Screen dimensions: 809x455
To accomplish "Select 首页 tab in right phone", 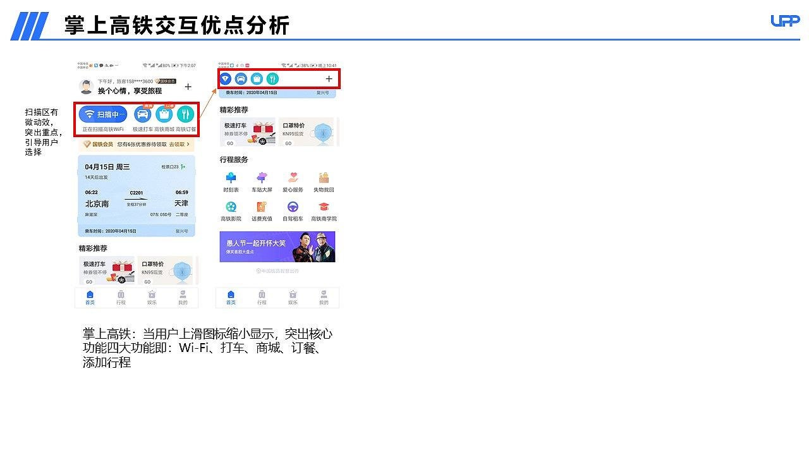I will pos(231,298).
